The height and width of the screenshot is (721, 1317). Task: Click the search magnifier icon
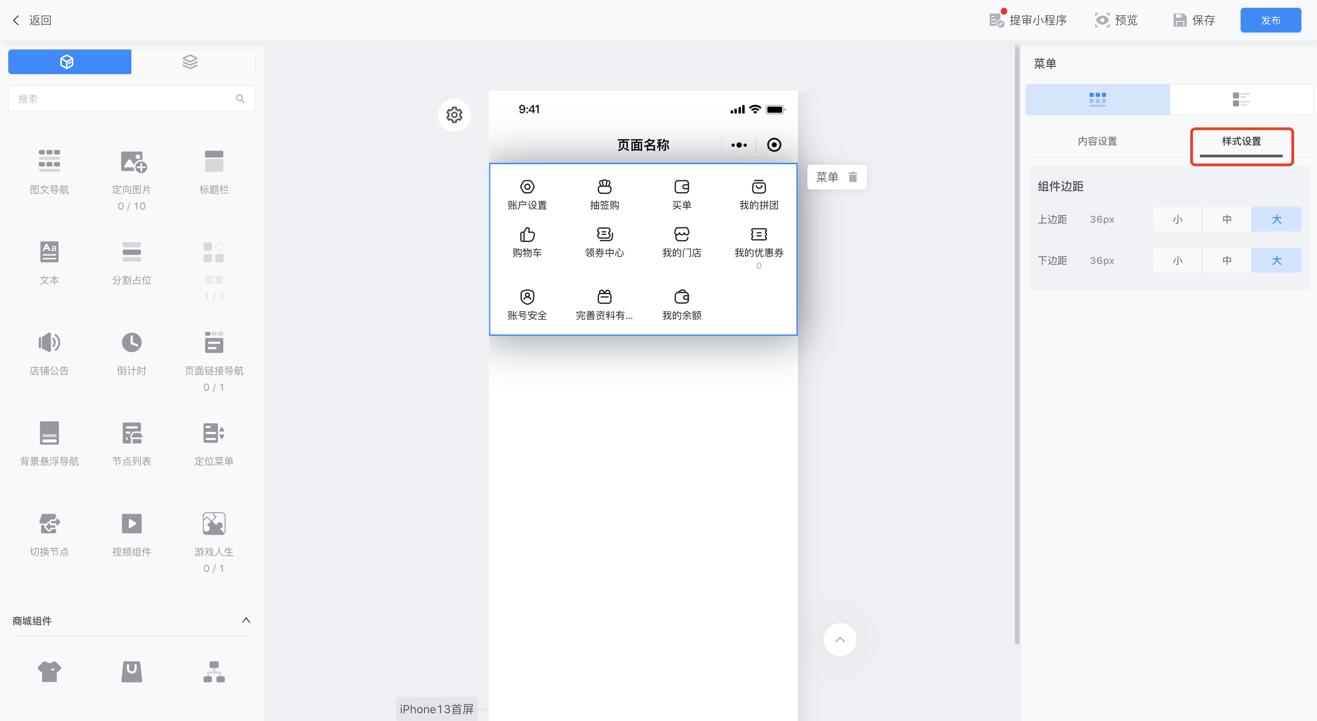[x=240, y=99]
